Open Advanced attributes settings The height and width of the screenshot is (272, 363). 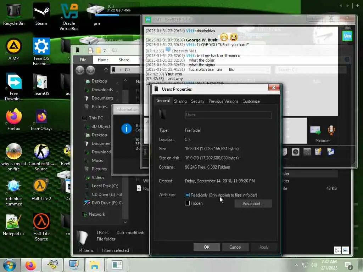[253, 204]
